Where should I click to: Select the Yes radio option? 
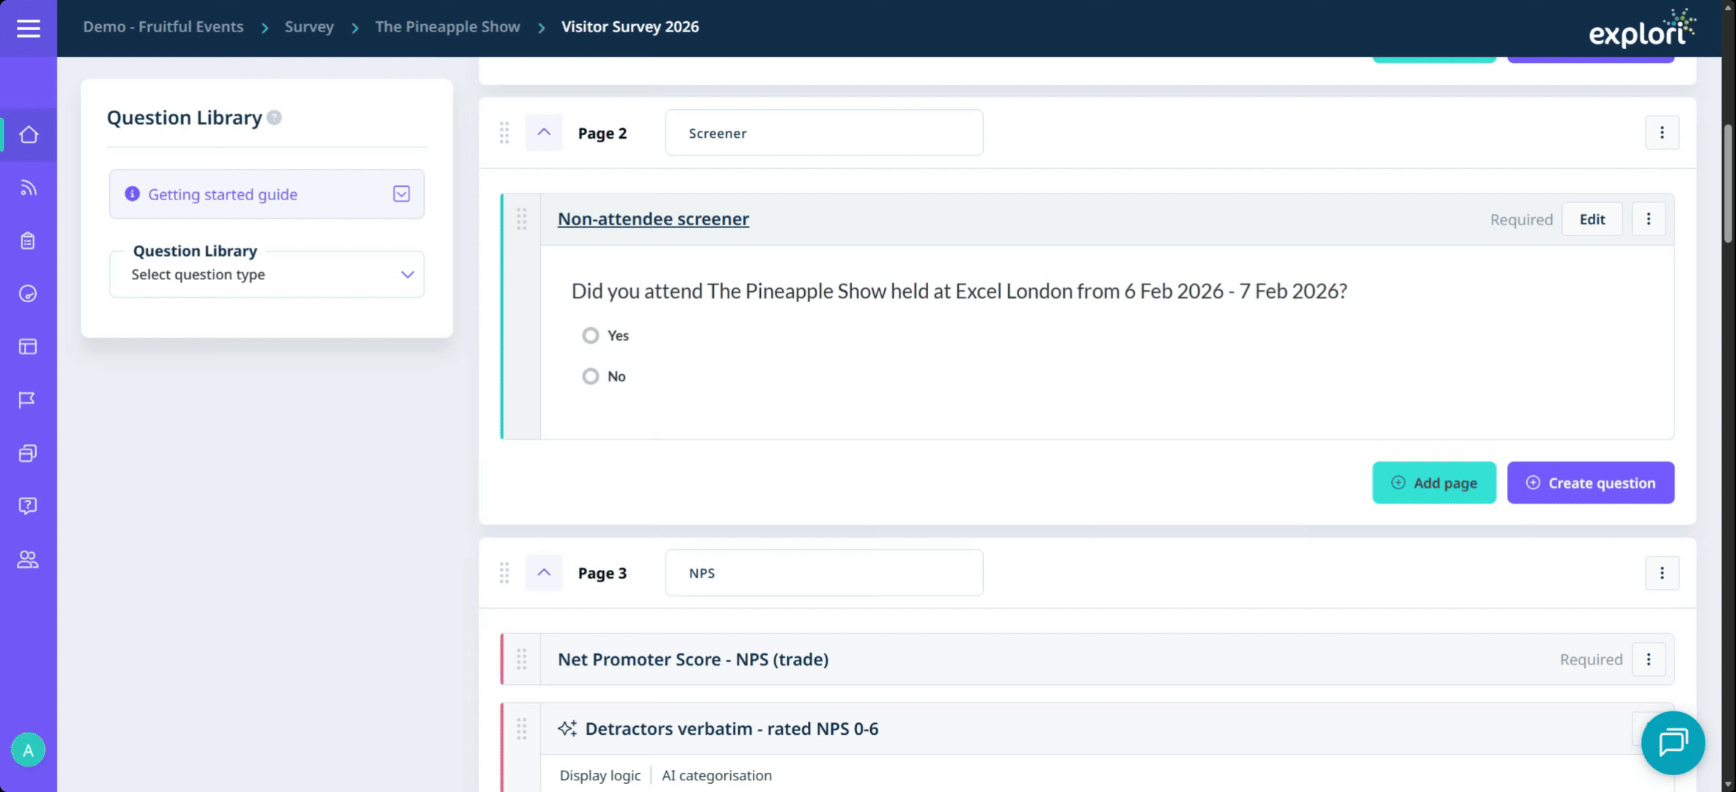[x=591, y=336]
